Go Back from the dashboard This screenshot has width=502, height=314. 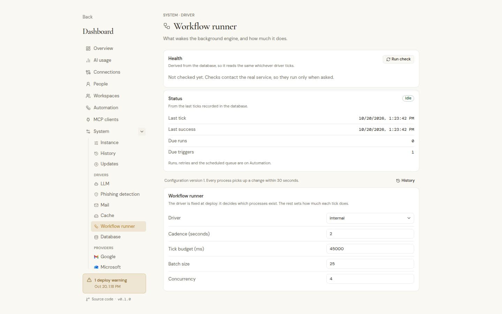(88, 17)
